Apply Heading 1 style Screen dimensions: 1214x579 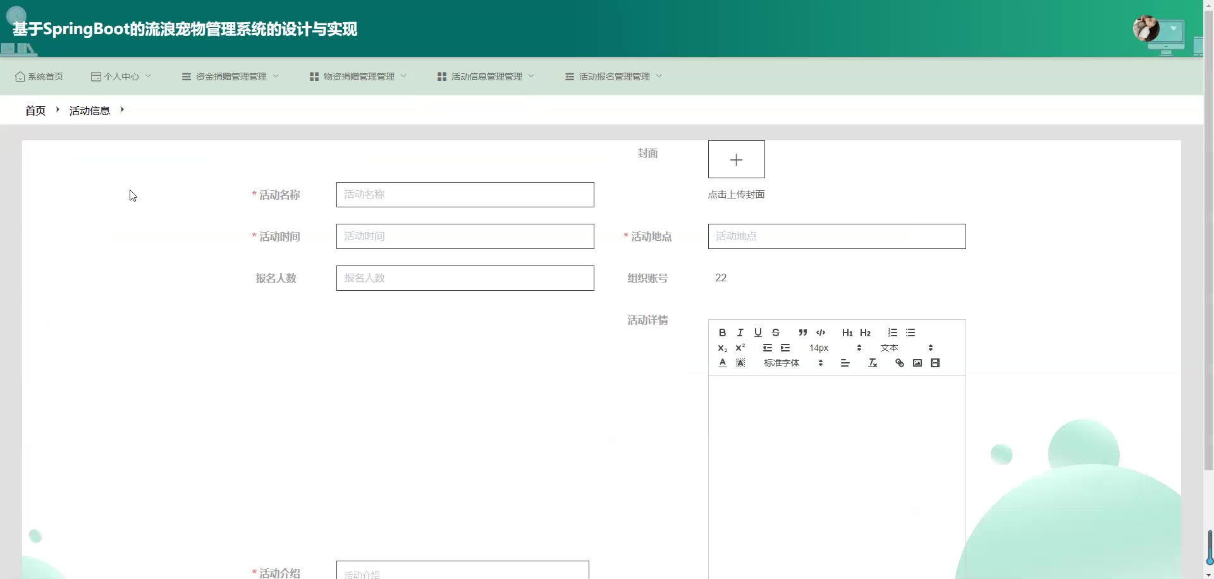[x=847, y=332]
